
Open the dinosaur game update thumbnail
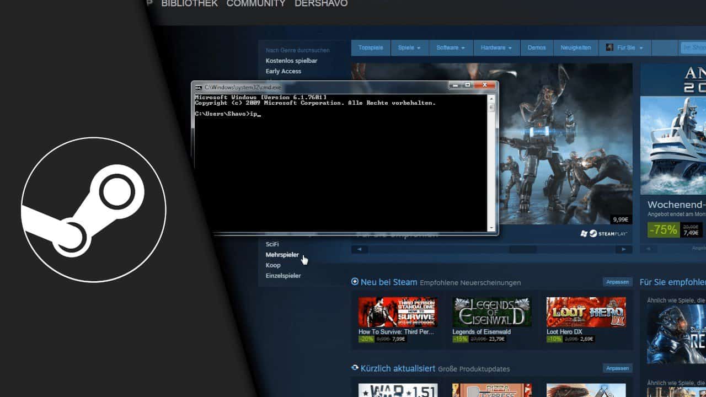tap(586, 390)
